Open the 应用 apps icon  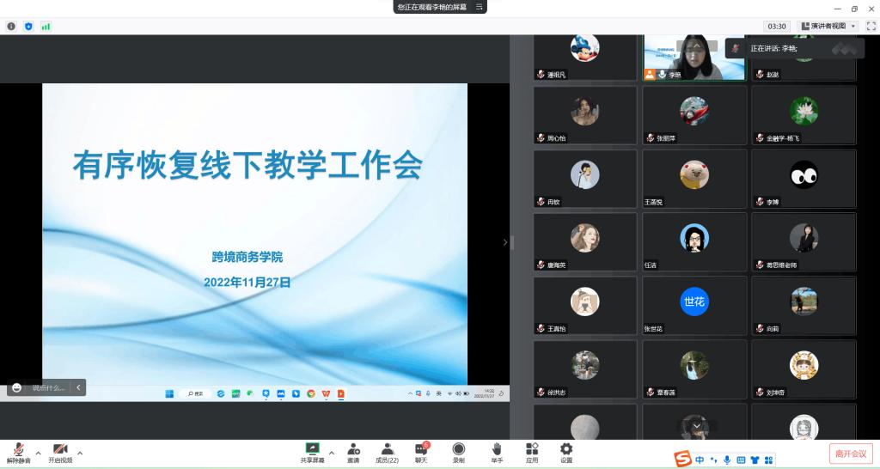click(532, 452)
